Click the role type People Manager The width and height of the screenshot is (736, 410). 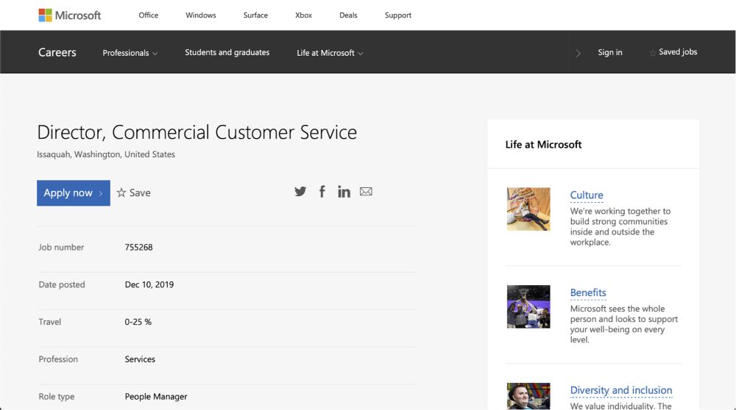156,397
